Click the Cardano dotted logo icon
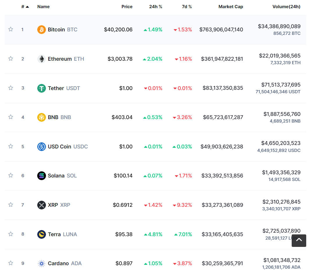The height and width of the screenshot is (271, 310). (x=42, y=263)
